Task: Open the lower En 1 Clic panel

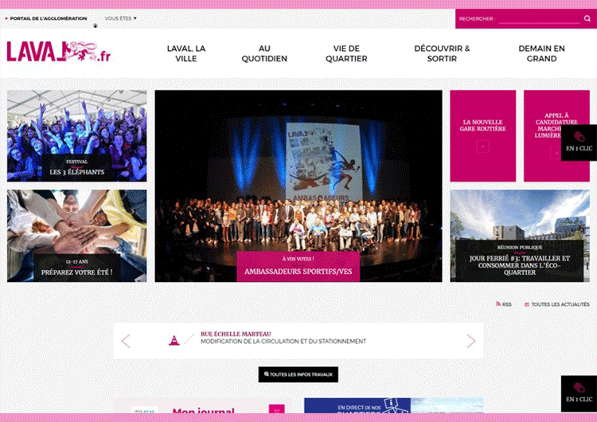Action: coord(579,393)
